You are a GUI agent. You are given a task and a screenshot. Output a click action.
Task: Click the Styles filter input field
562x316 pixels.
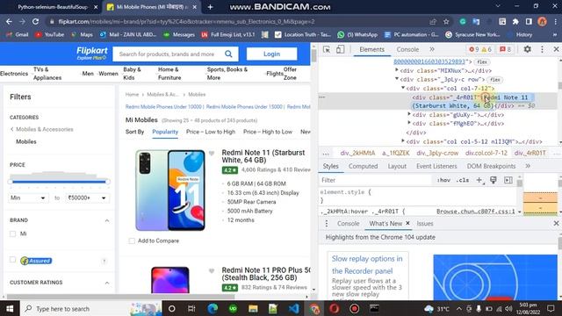click(376, 180)
